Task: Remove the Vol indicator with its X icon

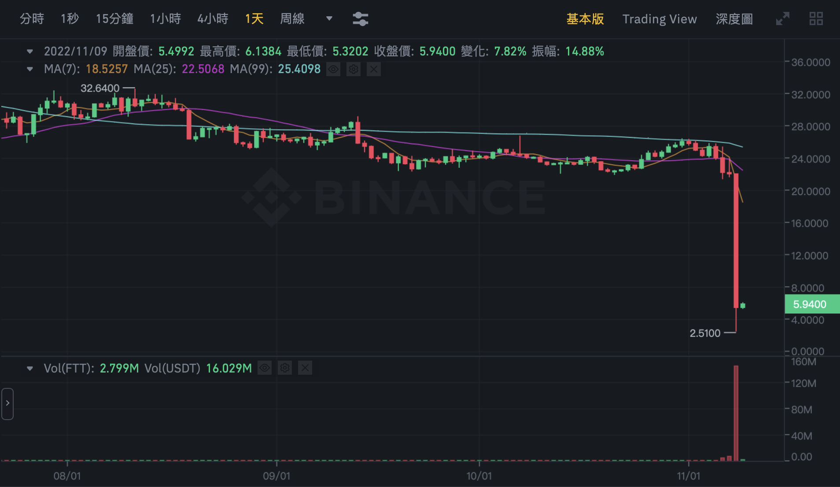Action: pos(305,368)
